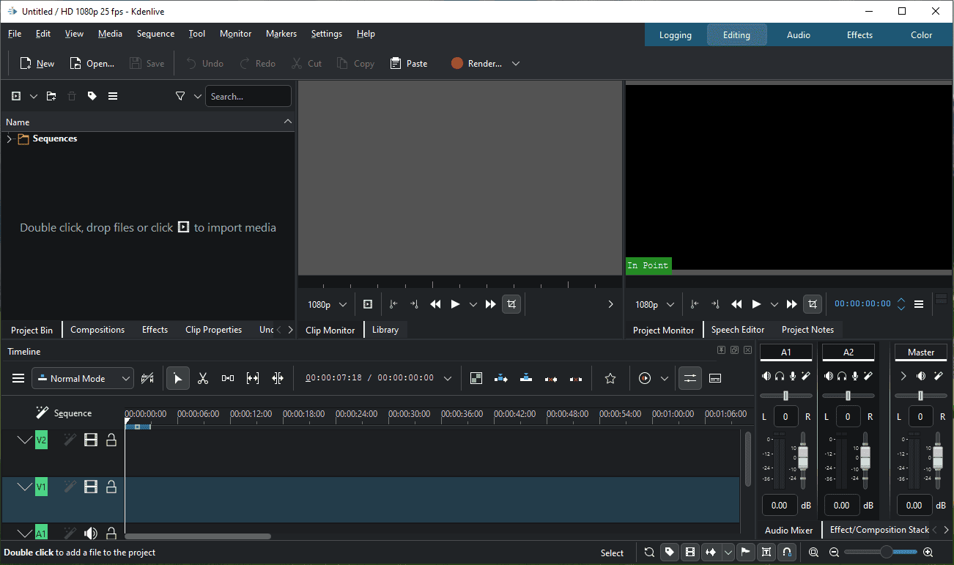The height and width of the screenshot is (565, 954).
Task: Click the Lift timeline zone icon
Action: [576, 378]
